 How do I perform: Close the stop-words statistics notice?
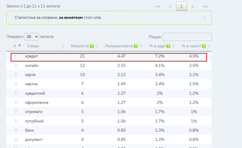click(x=205, y=18)
